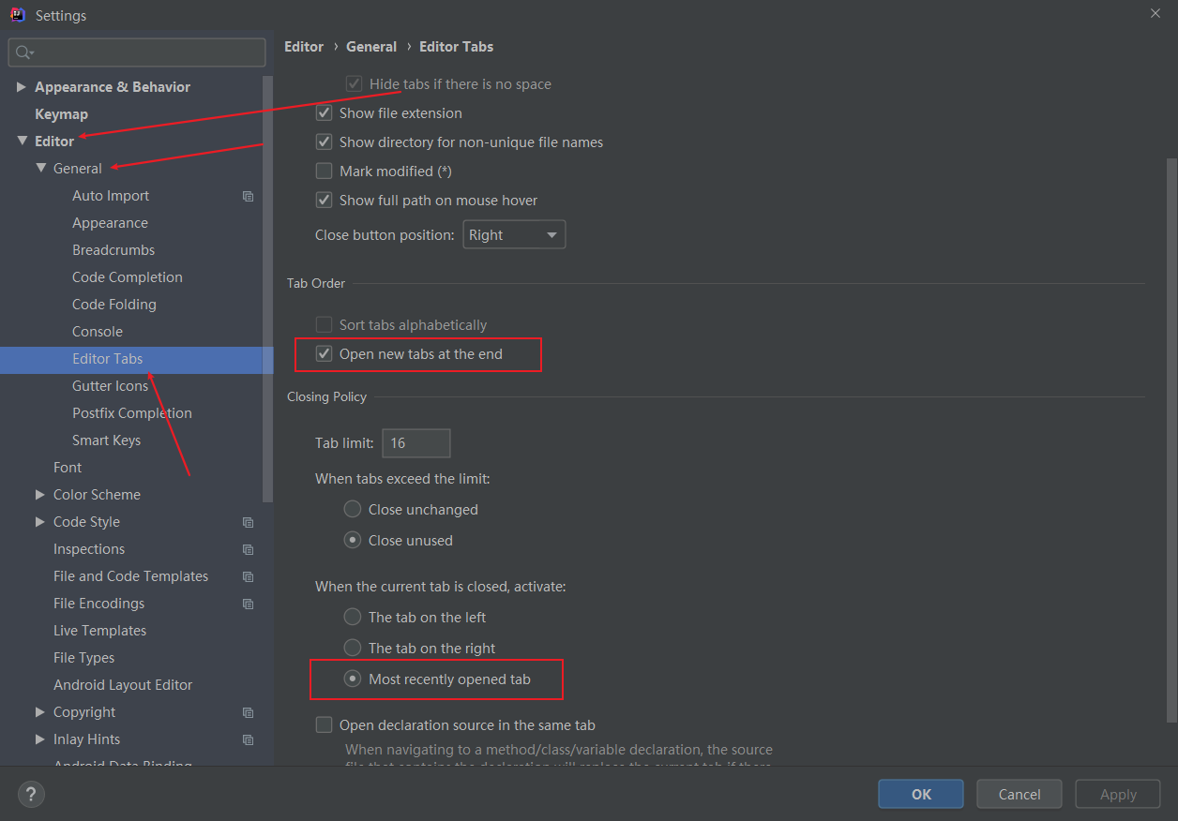Open Live Templates settings page
1178x821 pixels.
[99, 631]
